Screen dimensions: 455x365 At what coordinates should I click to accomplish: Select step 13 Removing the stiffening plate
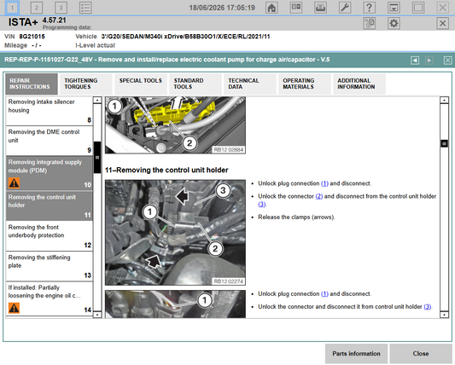pos(50,266)
